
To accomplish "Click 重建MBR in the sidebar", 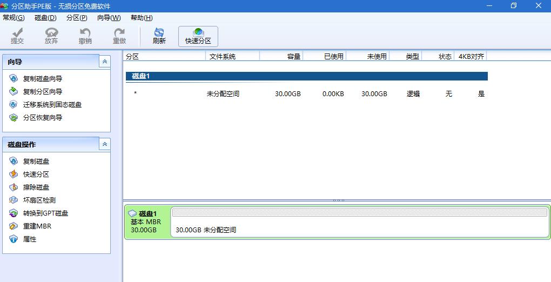I will [x=37, y=226].
